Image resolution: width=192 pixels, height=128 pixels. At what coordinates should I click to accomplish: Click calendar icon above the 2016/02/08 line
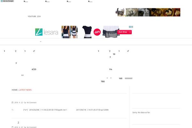(x=12, y=102)
